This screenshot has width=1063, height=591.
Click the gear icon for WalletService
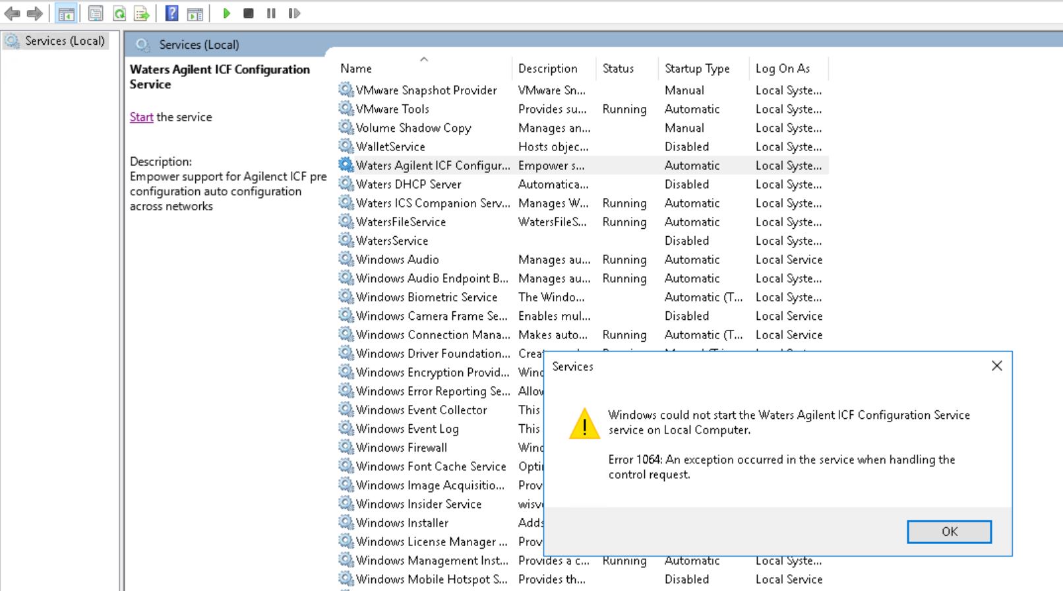[x=346, y=146]
